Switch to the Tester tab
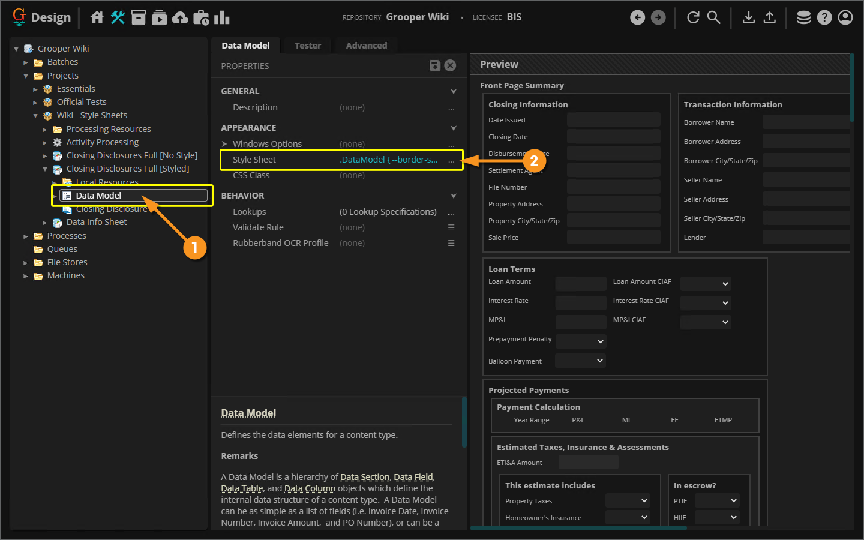The width and height of the screenshot is (864, 540). 308,46
